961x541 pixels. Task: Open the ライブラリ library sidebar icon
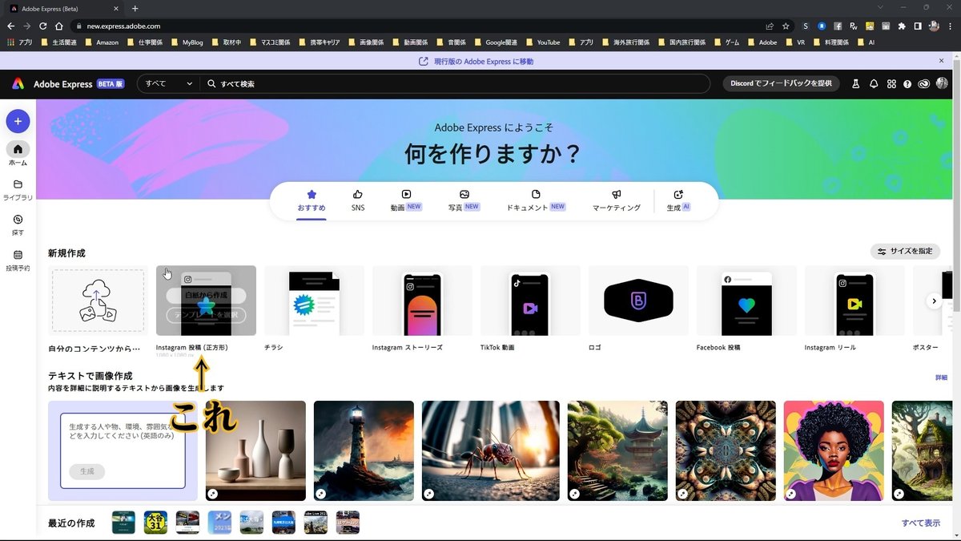pos(18,188)
